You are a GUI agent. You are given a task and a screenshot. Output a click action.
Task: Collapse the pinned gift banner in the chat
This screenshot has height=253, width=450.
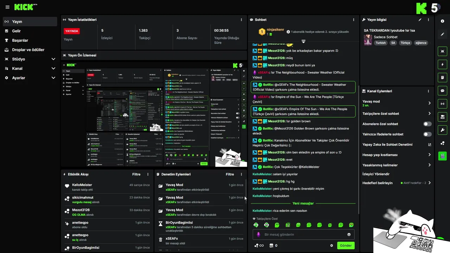point(303,41)
